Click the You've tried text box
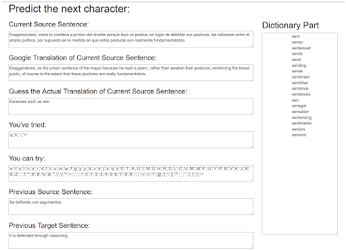Screen dimensions: 346x251 click(130, 140)
